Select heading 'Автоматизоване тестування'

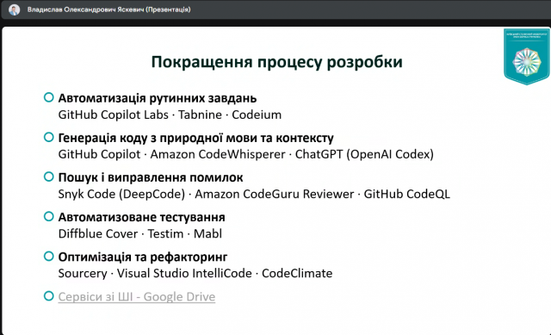(x=141, y=217)
